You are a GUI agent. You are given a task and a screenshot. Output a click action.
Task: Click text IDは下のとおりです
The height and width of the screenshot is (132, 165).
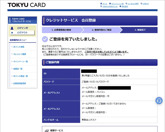coord(52,46)
